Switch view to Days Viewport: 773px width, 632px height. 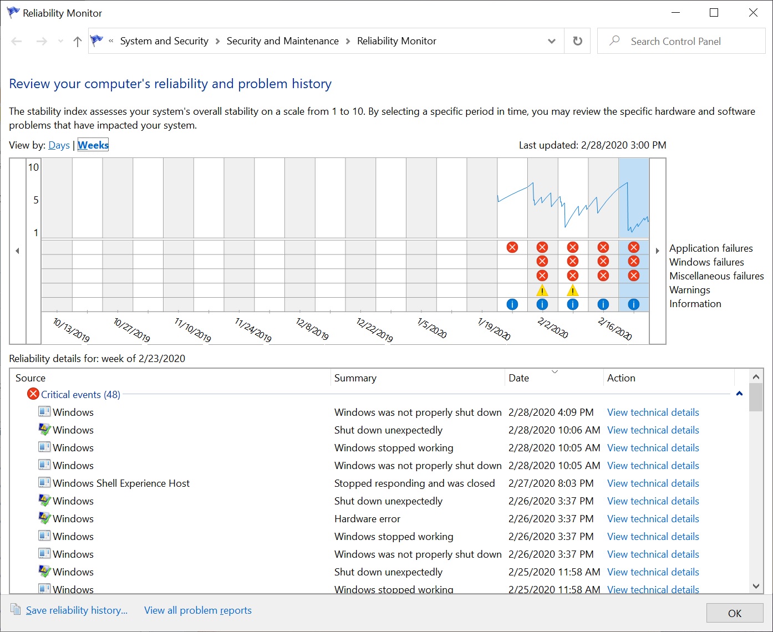pyautogui.click(x=59, y=145)
